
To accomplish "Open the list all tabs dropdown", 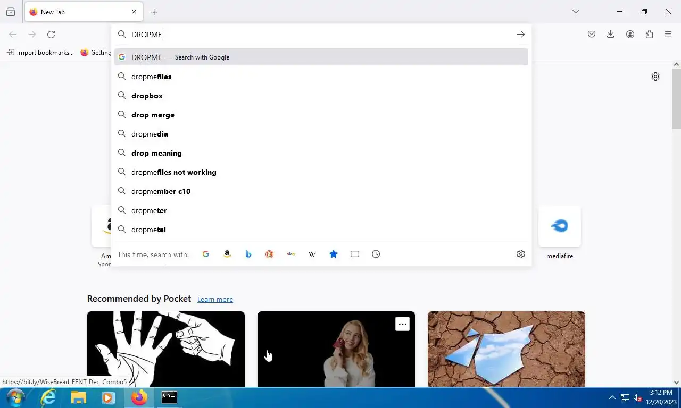I will click(575, 12).
